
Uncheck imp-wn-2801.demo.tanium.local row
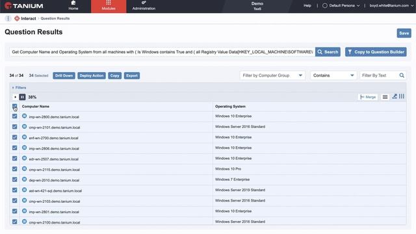(x=14, y=211)
